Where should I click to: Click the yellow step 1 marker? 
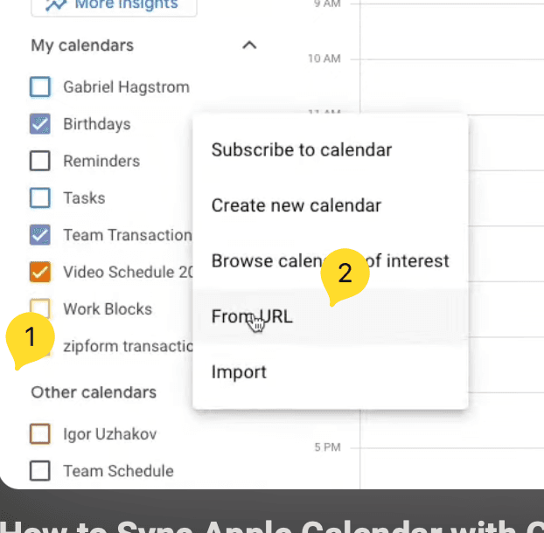tap(29, 337)
